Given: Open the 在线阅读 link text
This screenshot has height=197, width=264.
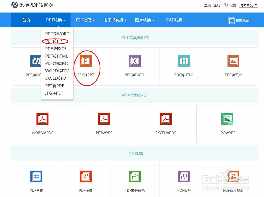Looking at the screenshot, I should (242, 20).
